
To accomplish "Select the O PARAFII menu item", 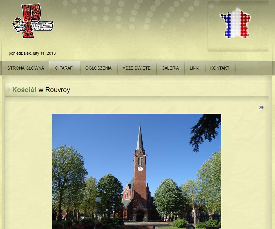I will (x=65, y=68).
